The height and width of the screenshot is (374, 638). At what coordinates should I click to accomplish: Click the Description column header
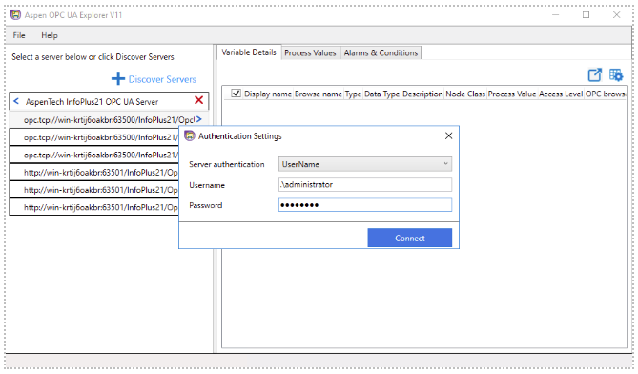422,93
